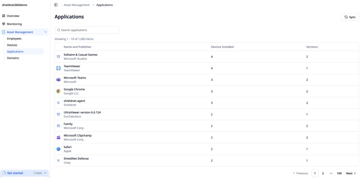Click the shieldnet-agent app icon
Viewport: 363px width, 178px height.
tap(59, 103)
